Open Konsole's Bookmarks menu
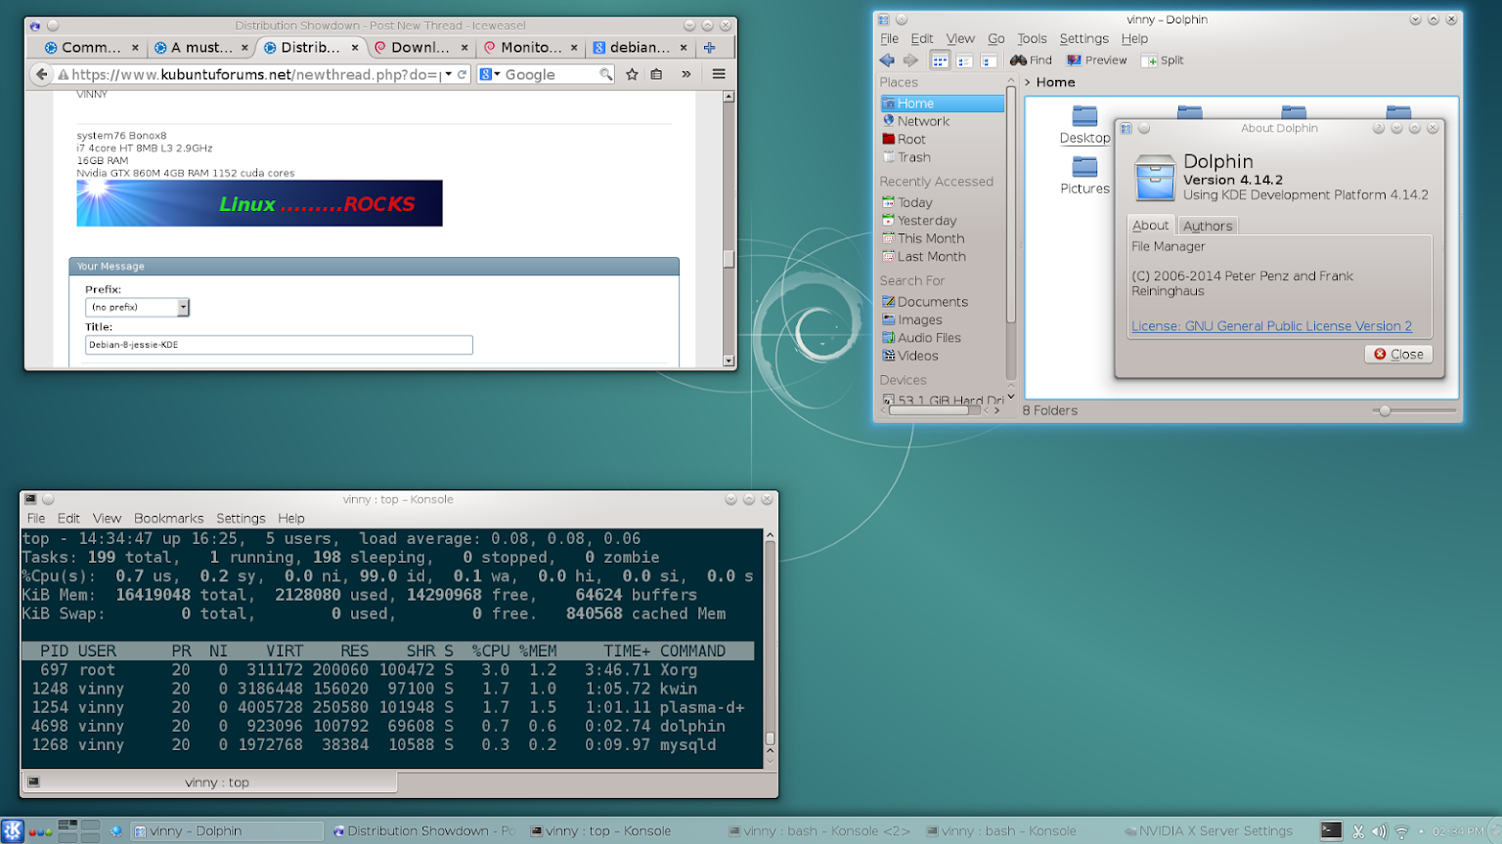Screen dimensions: 1502x844 point(169,519)
